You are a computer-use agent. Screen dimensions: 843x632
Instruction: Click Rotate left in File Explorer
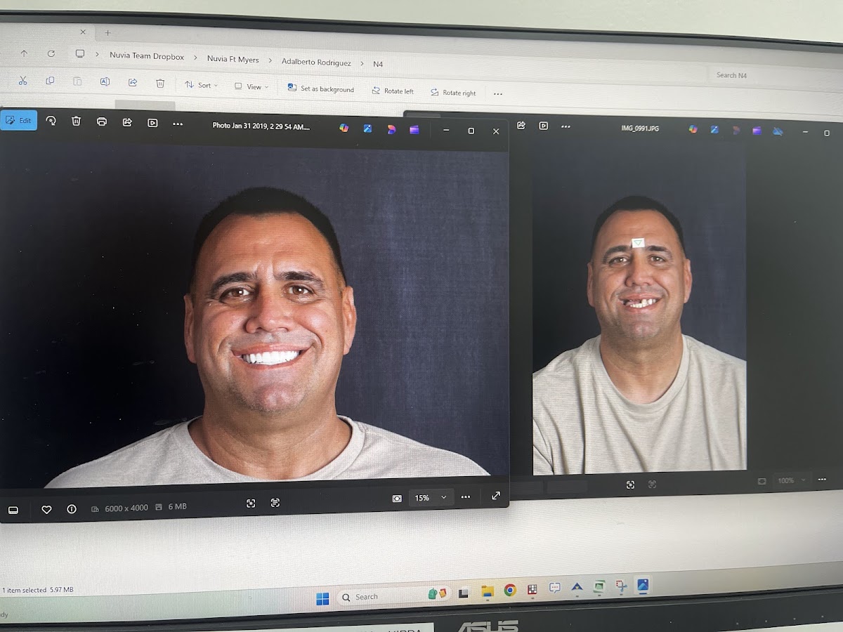393,91
